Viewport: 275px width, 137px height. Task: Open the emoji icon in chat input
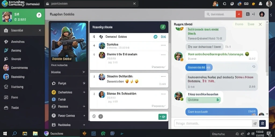tap(255, 123)
